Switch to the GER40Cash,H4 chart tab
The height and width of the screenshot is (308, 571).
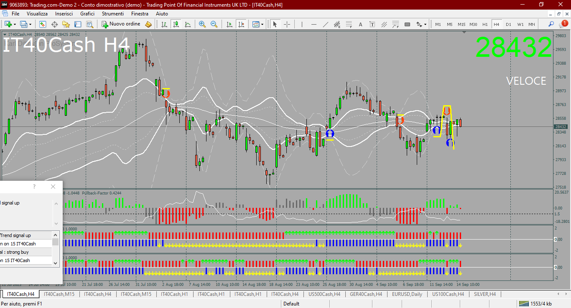coord(366,294)
